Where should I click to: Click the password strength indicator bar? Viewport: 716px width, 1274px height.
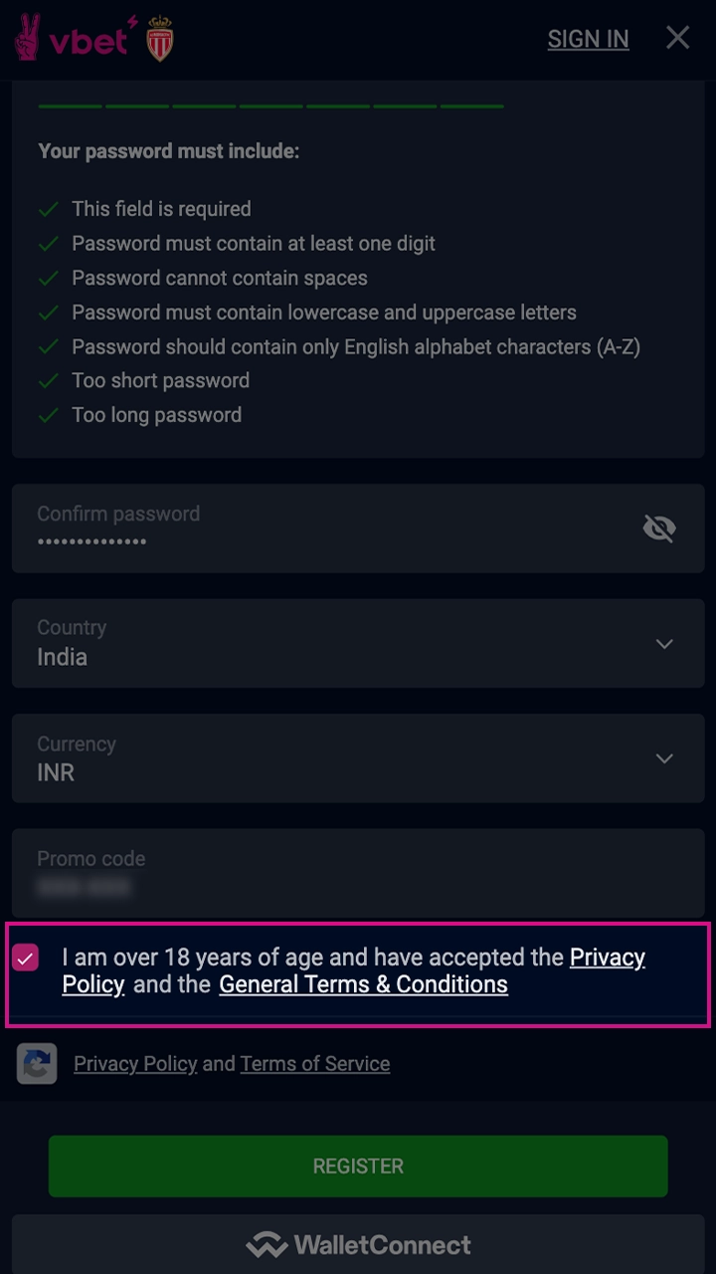270,106
